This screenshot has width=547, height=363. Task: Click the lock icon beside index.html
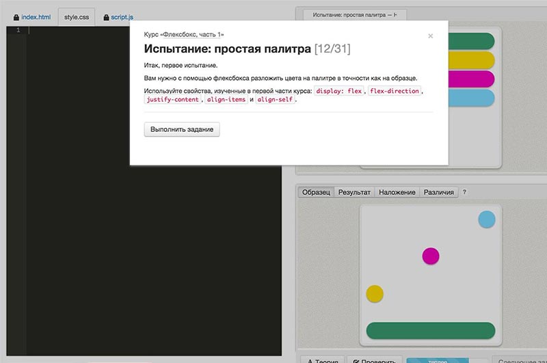(16, 16)
